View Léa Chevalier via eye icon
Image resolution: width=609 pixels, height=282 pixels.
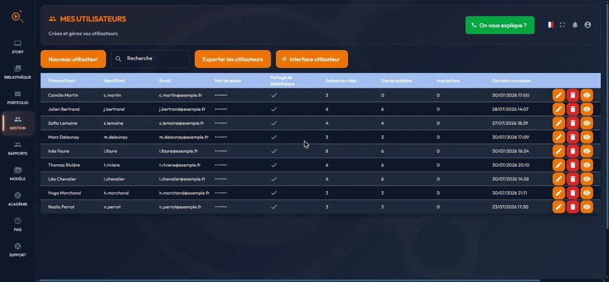[586, 179]
